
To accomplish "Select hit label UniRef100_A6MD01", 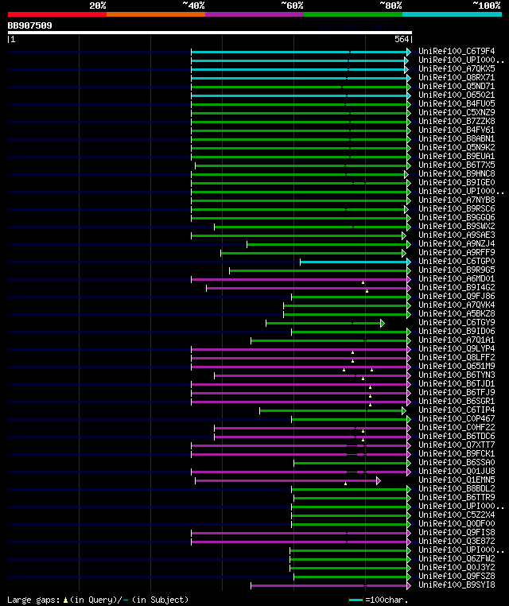I will [x=457, y=278].
